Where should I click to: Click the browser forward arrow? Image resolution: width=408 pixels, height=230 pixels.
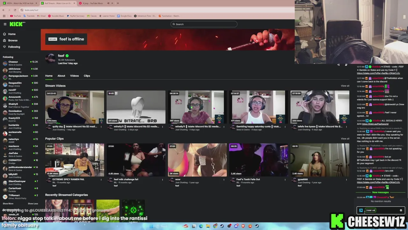pos(9,10)
